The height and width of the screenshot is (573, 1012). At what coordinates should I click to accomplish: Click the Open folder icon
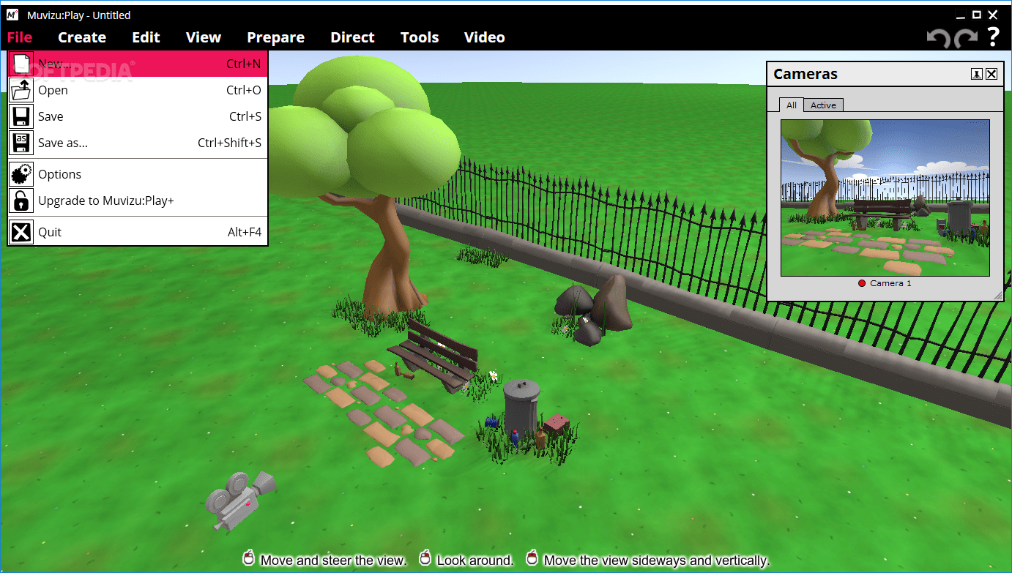[x=22, y=90]
